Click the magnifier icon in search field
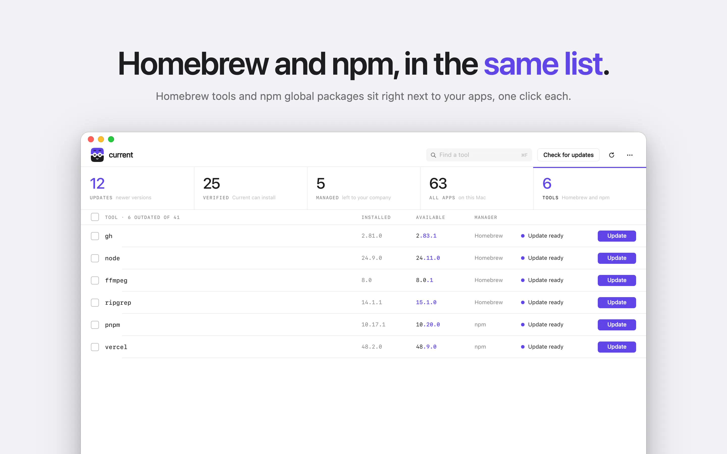 (x=433, y=155)
